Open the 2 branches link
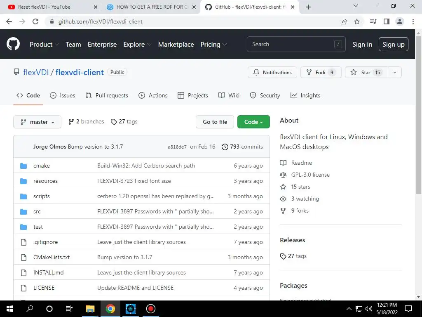422x317 pixels. (x=86, y=122)
